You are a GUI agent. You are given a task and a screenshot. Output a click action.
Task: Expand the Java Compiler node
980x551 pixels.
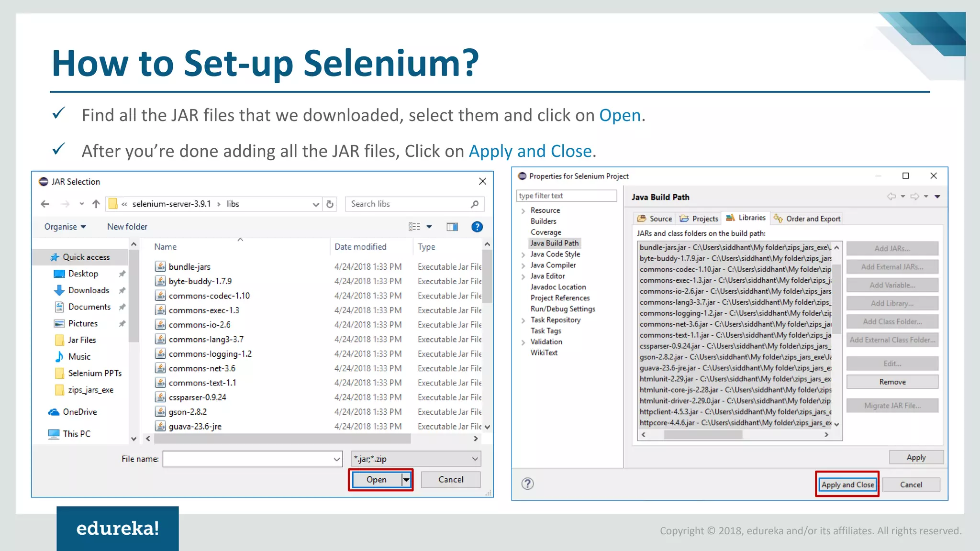pos(523,266)
